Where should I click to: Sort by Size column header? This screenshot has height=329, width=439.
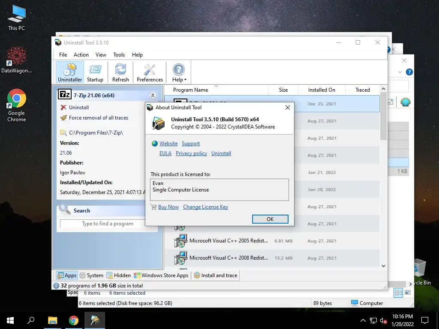click(x=283, y=90)
